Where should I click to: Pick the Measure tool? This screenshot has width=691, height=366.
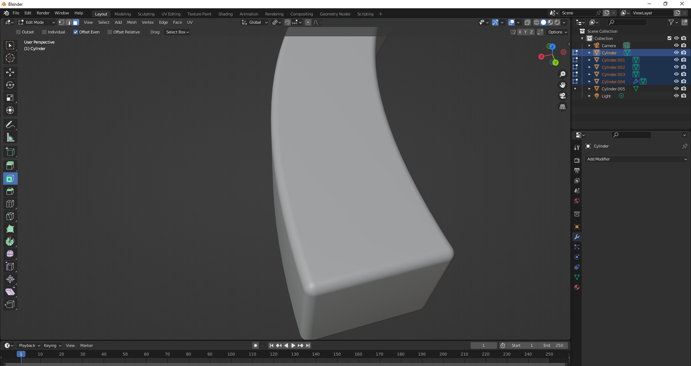click(x=10, y=137)
